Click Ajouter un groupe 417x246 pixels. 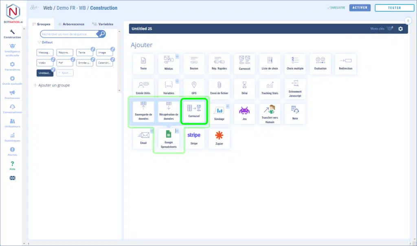[51, 85]
